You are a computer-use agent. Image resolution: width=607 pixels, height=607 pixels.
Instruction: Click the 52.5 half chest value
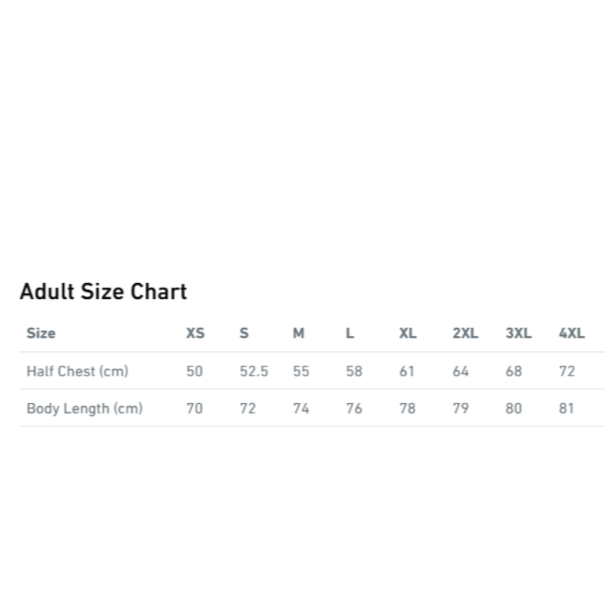(x=254, y=372)
